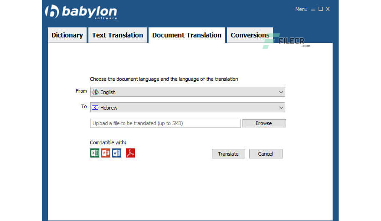Switch to the Text Translation tab
Image resolution: width=381 pixels, height=221 pixels.
[x=118, y=35]
